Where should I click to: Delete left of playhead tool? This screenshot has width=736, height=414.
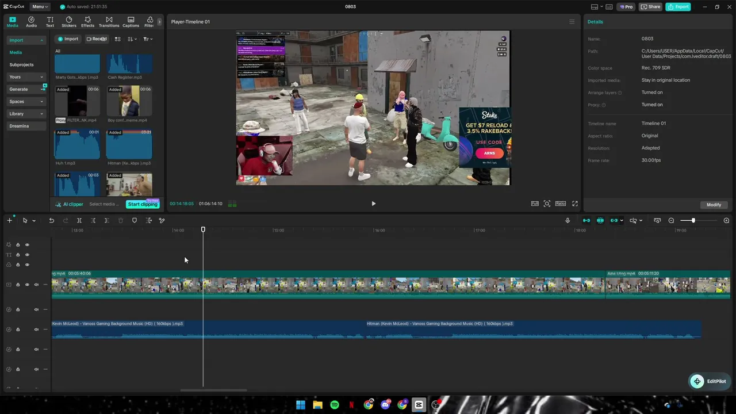click(x=93, y=220)
